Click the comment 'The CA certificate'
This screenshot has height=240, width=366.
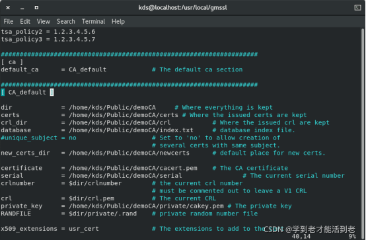click(254, 168)
